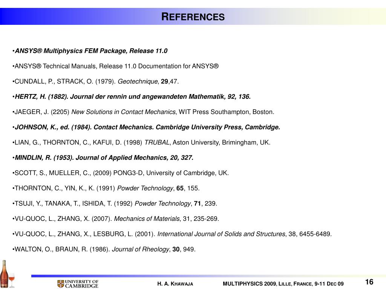This screenshot has height=289, width=386.
Task: Click the HERTZ, H. (1882) reference
Action: (132, 97)
